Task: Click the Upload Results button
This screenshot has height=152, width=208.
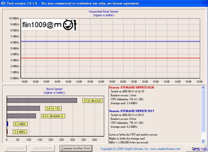Action: click(x=42, y=148)
